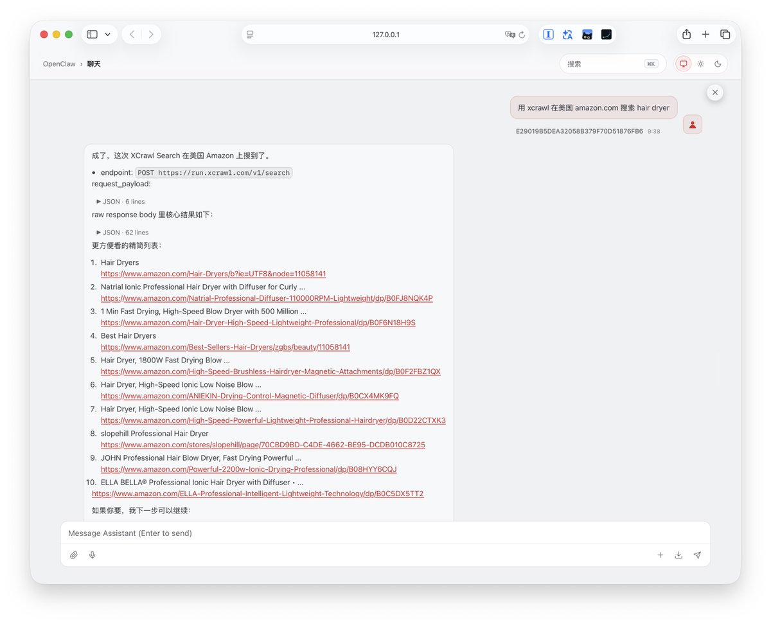Open the High-Speed-Powerful-Lightweight link
This screenshot has width=771, height=624.
coord(273,420)
